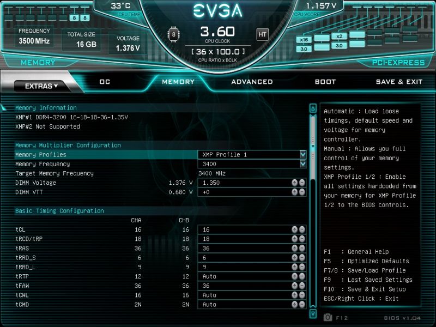This screenshot has height=327, width=436.
Task: Increase tRTP with plus button
Action: [294, 276]
